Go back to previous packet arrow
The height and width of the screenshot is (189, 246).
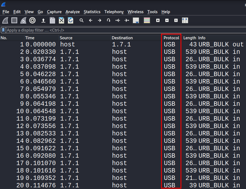coord(91,20)
